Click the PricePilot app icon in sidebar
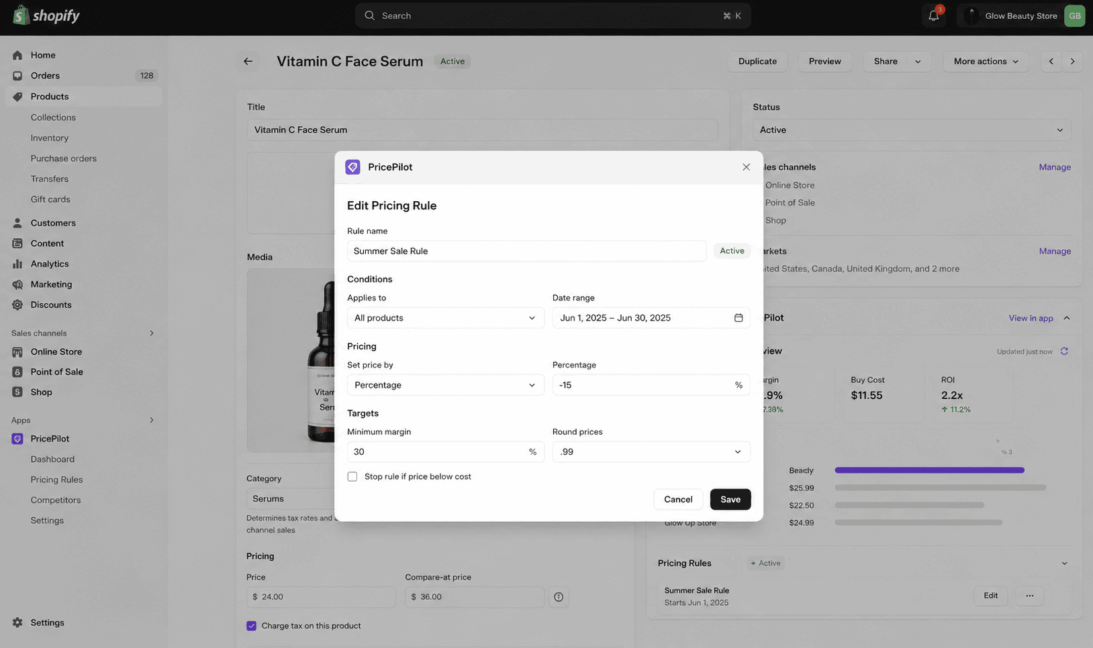 coord(17,439)
